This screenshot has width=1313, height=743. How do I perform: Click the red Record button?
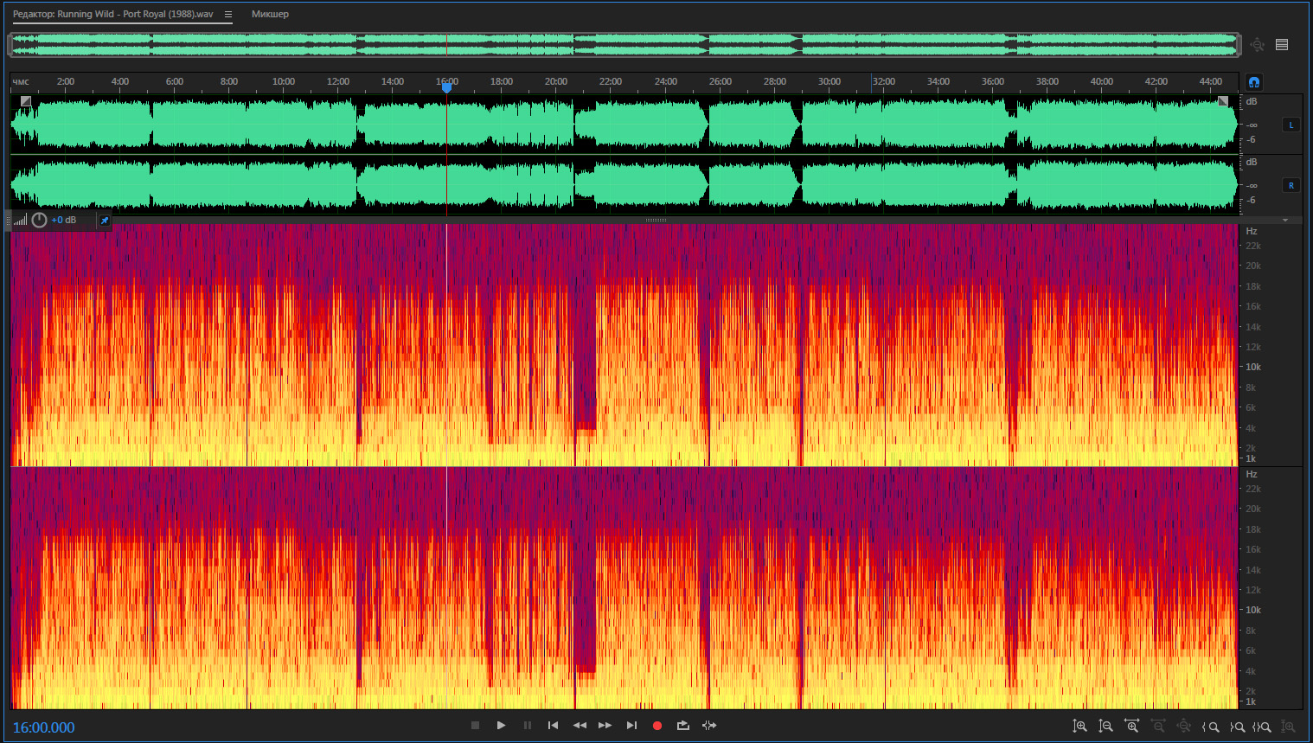point(657,726)
